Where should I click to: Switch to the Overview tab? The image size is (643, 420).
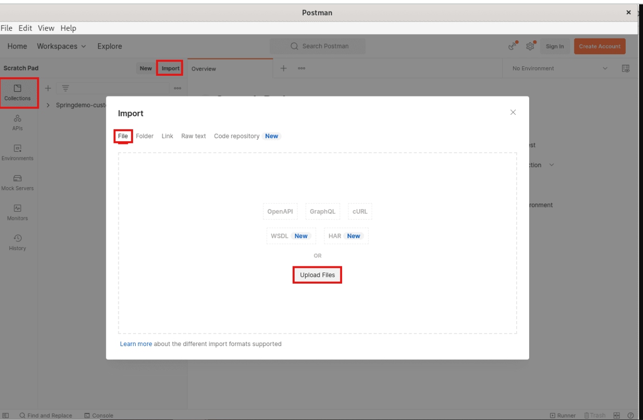click(230, 69)
